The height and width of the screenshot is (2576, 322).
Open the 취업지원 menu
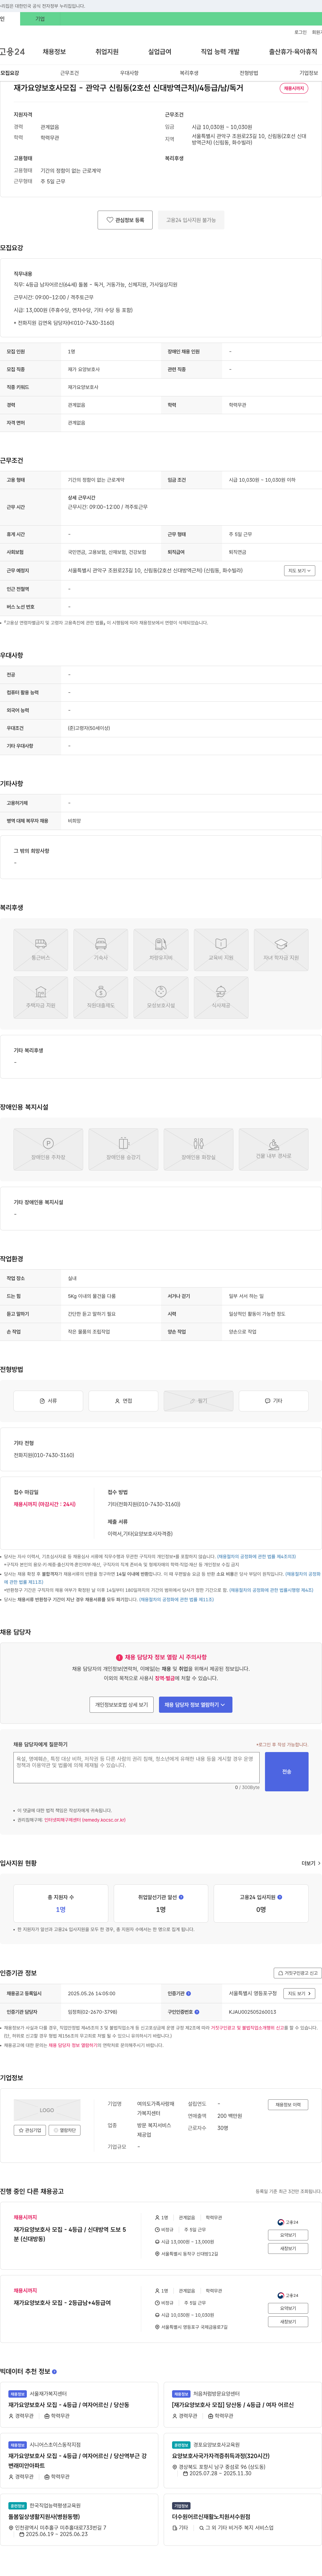click(x=107, y=52)
